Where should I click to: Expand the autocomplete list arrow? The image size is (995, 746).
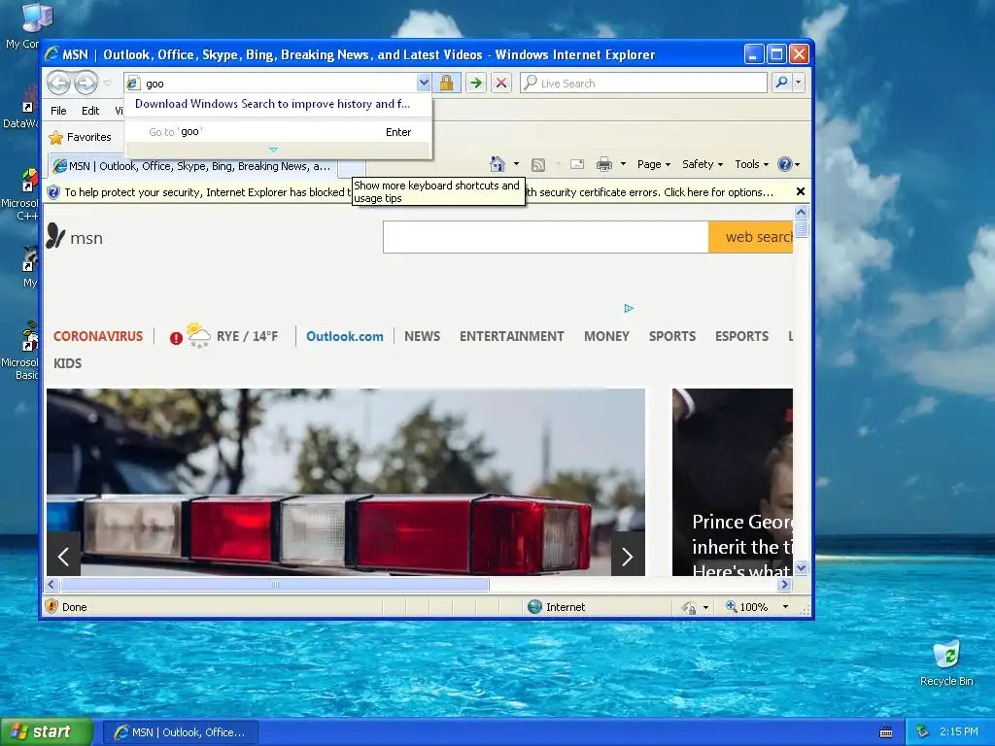coord(273,151)
